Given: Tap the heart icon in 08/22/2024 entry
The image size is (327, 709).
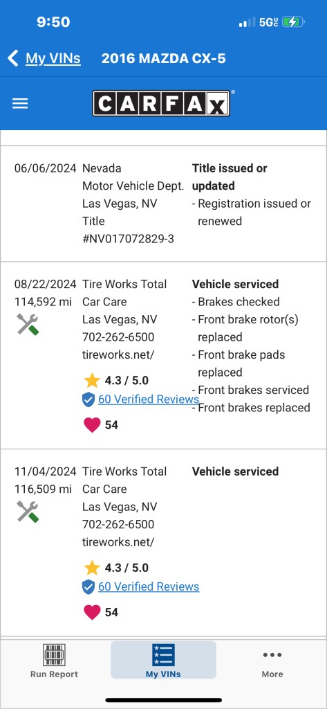Looking at the screenshot, I should tap(92, 425).
